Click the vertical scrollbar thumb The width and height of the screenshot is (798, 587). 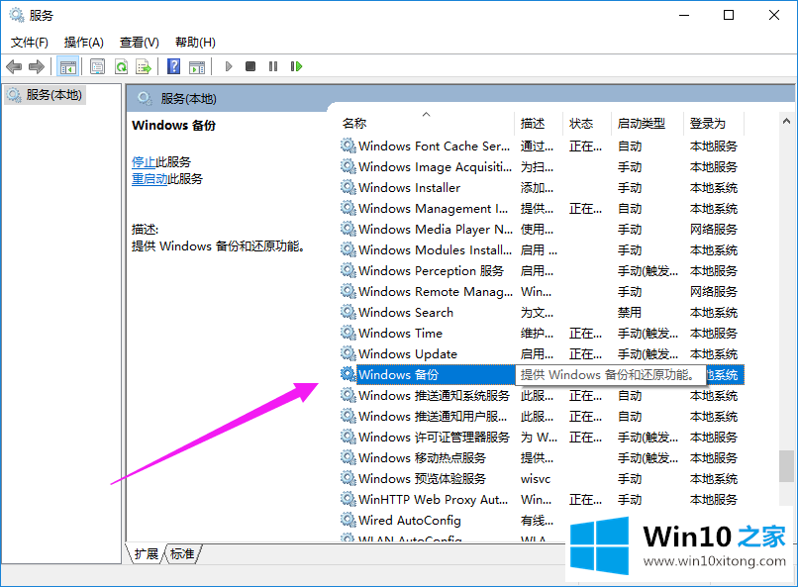click(786, 466)
